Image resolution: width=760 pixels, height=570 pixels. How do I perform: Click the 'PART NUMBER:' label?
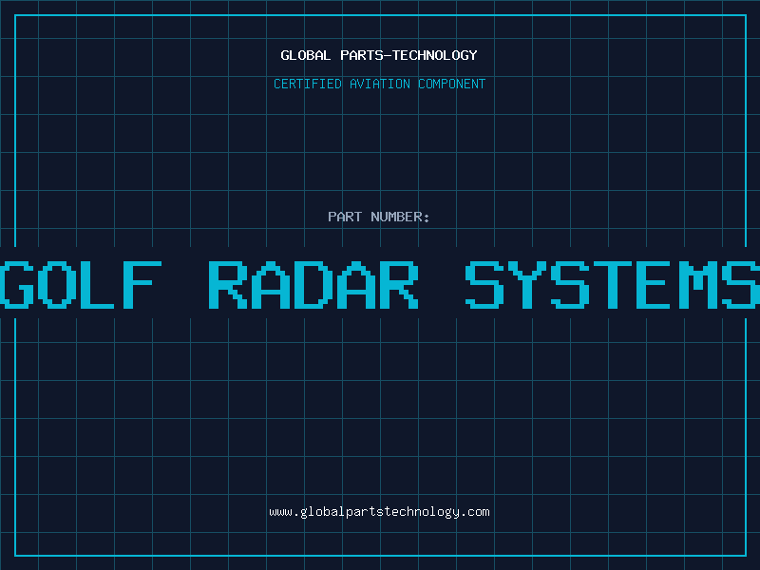tap(379, 217)
